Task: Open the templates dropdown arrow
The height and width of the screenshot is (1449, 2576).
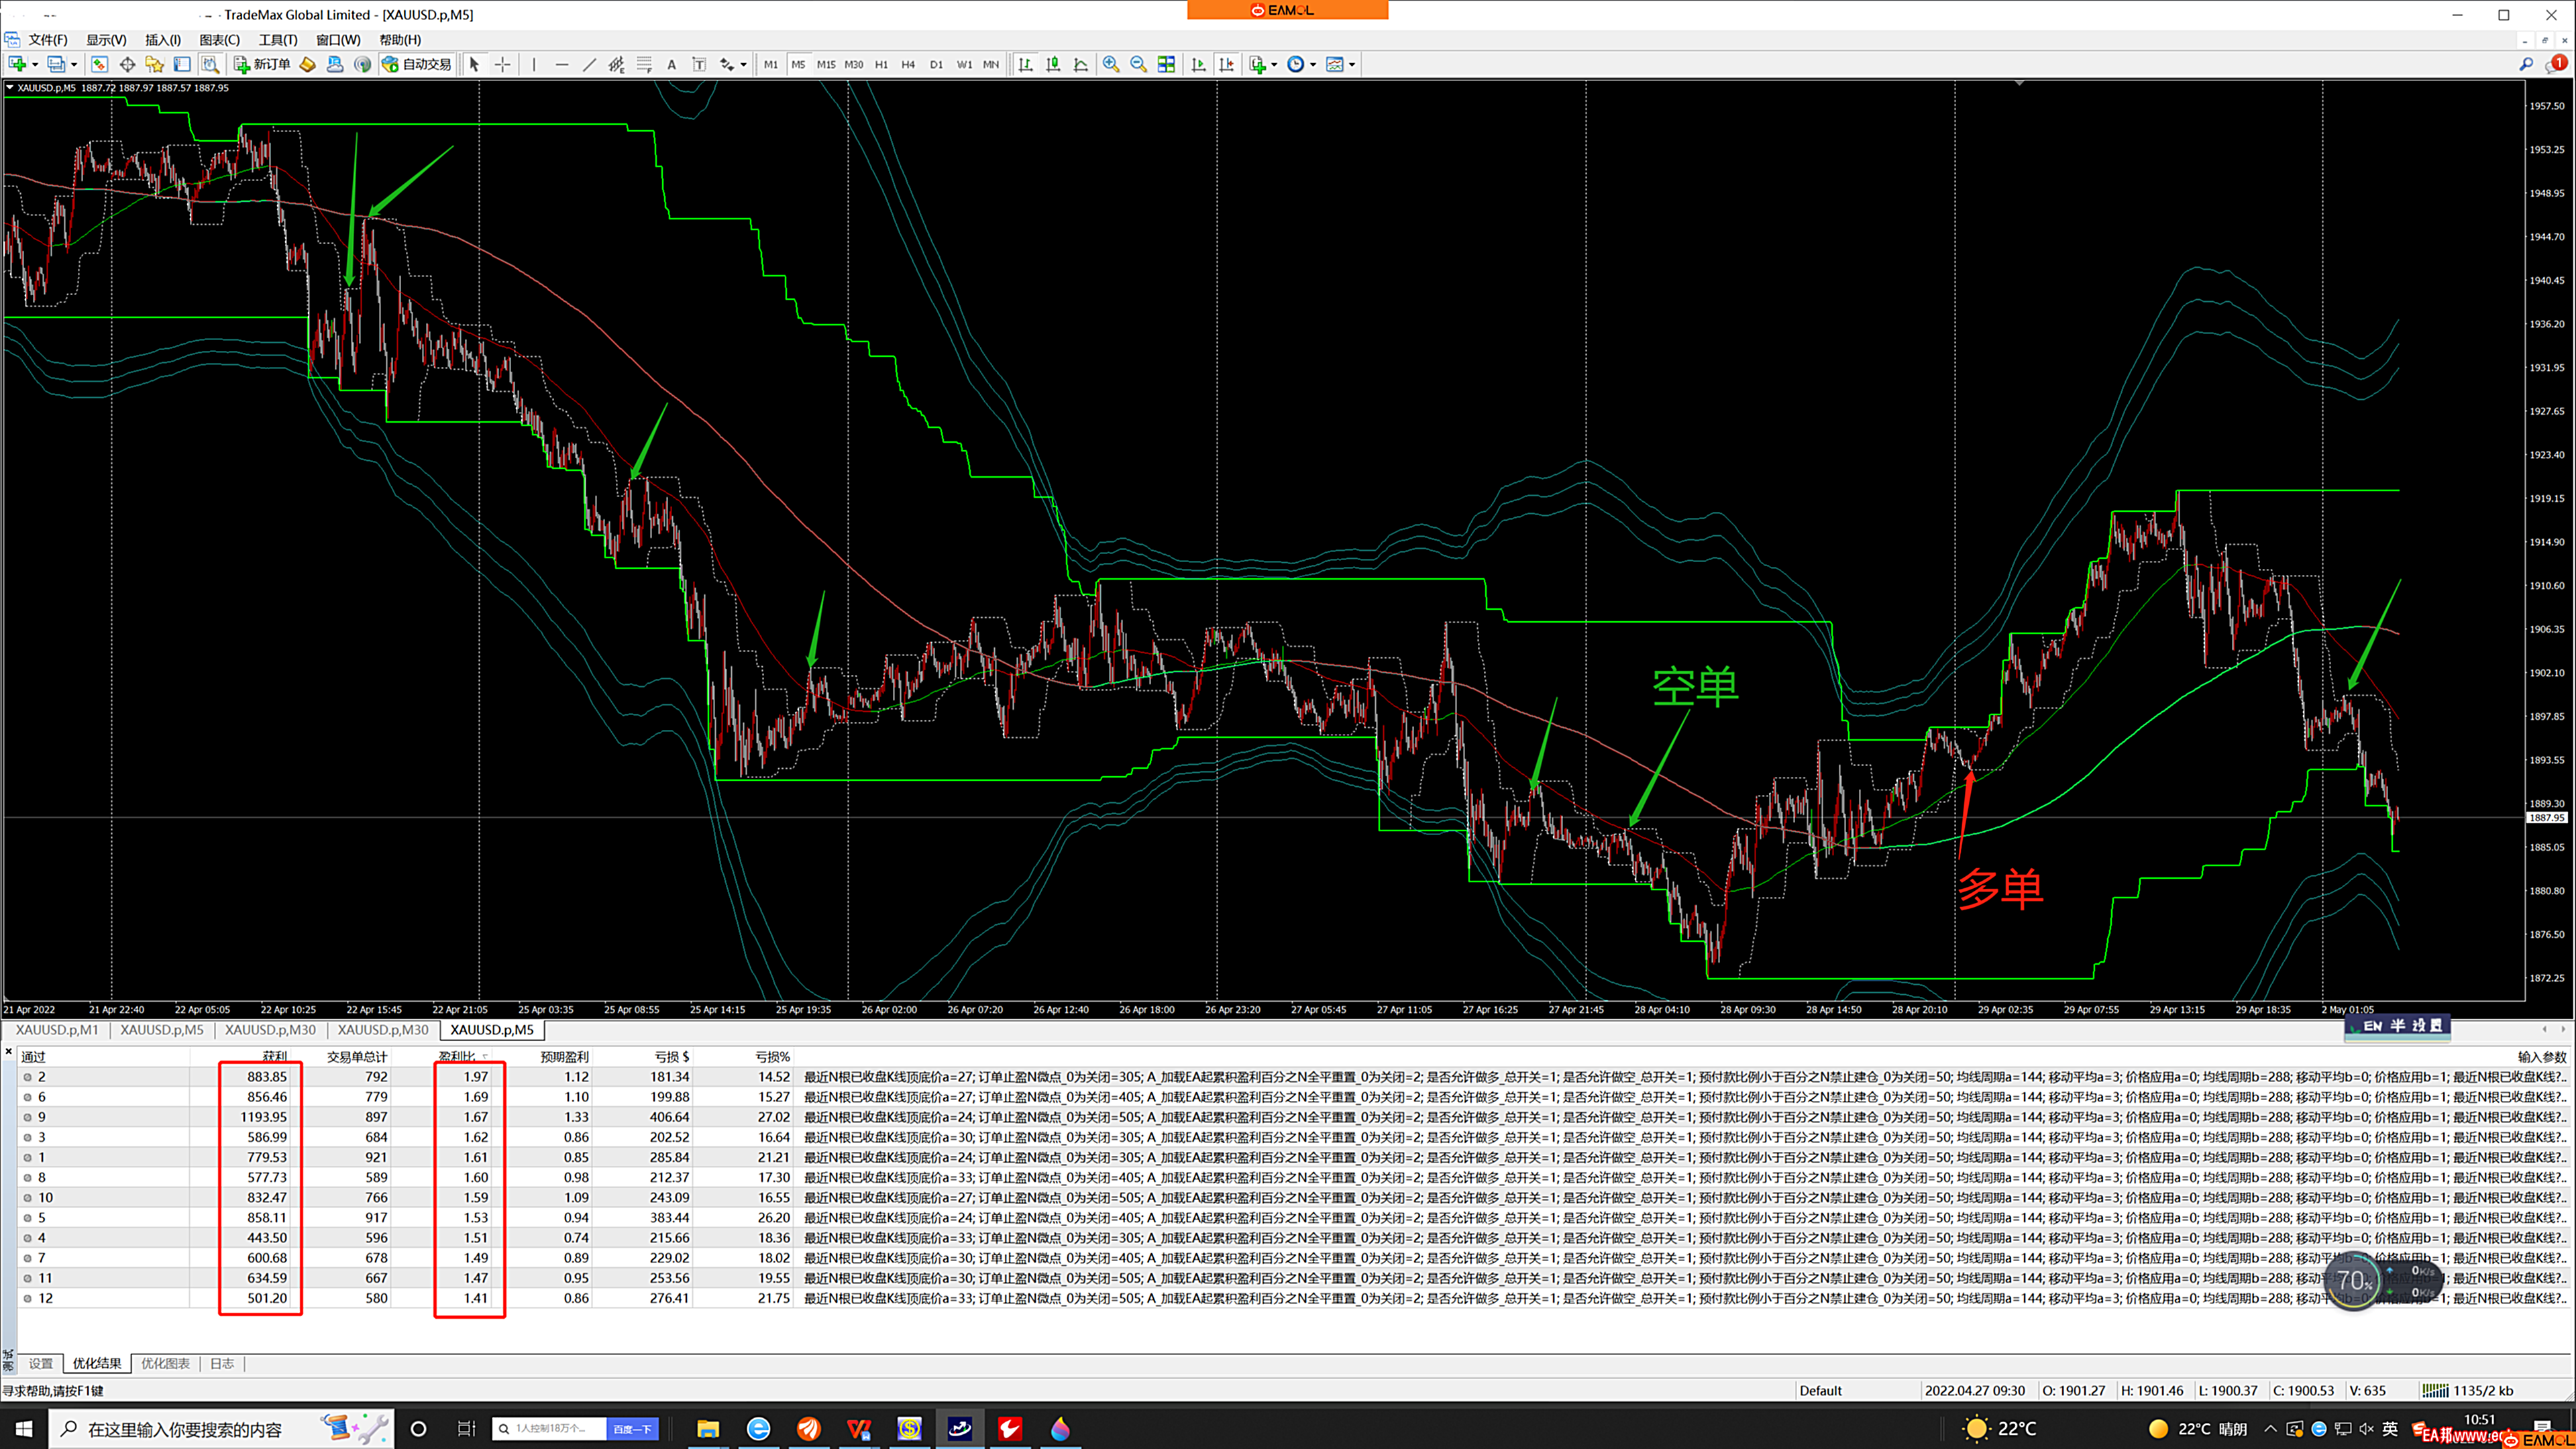Action: click(x=1352, y=65)
